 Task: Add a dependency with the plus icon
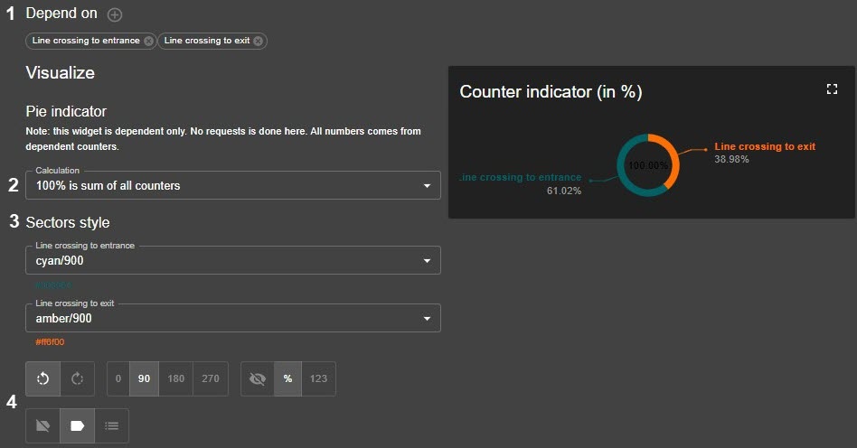click(115, 14)
